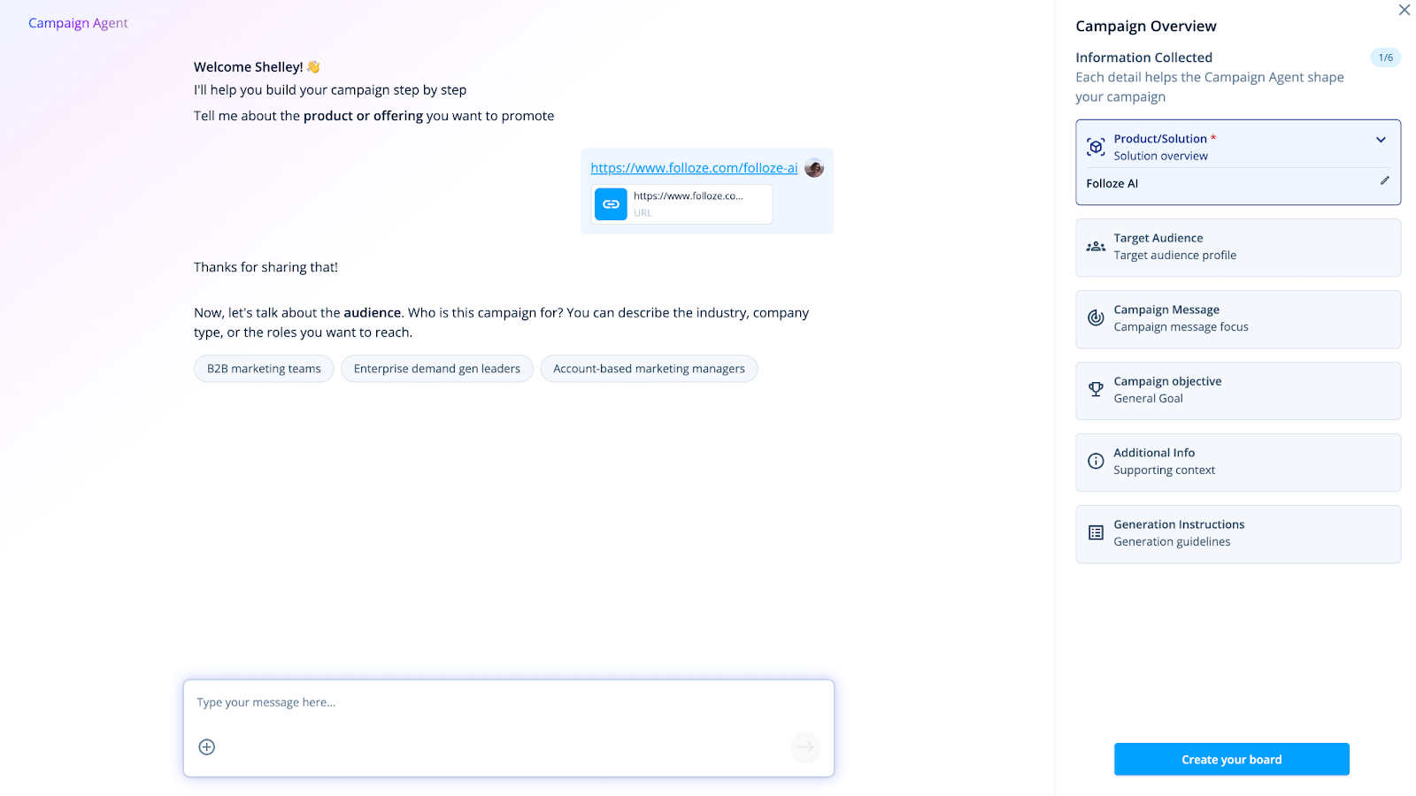This screenshot has width=1416, height=796.
Task: Select the B2B marketing teams suggestion
Action: (264, 369)
